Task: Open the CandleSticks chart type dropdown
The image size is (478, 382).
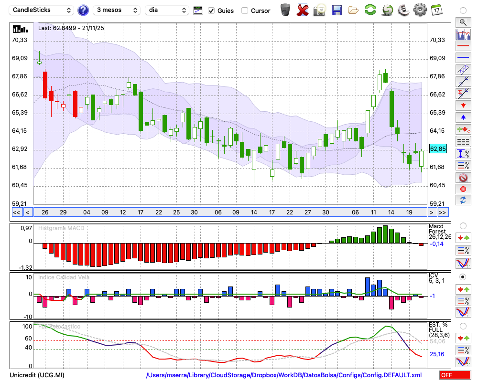Action: pos(42,10)
